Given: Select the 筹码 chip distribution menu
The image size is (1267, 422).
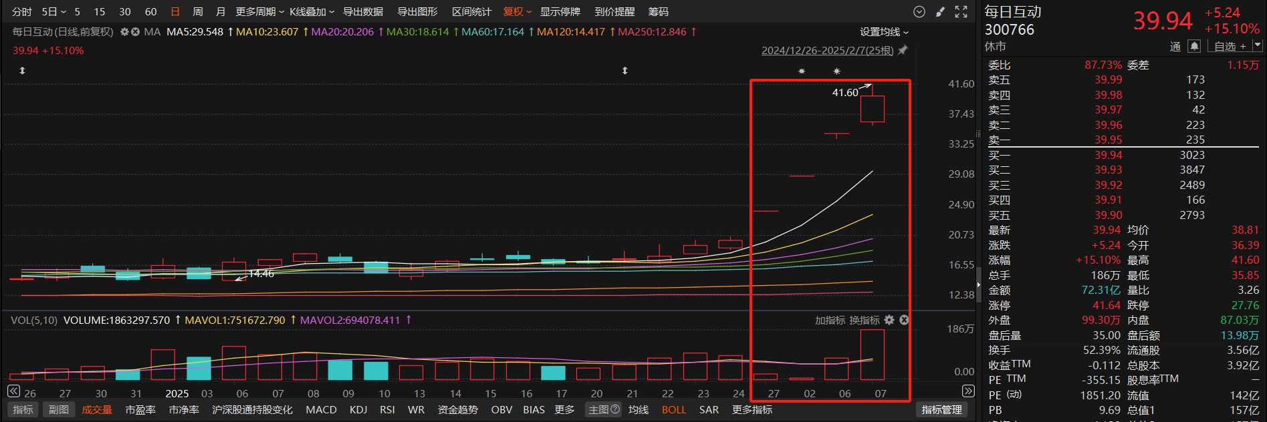Looking at the screenshot, I should 658,12.
